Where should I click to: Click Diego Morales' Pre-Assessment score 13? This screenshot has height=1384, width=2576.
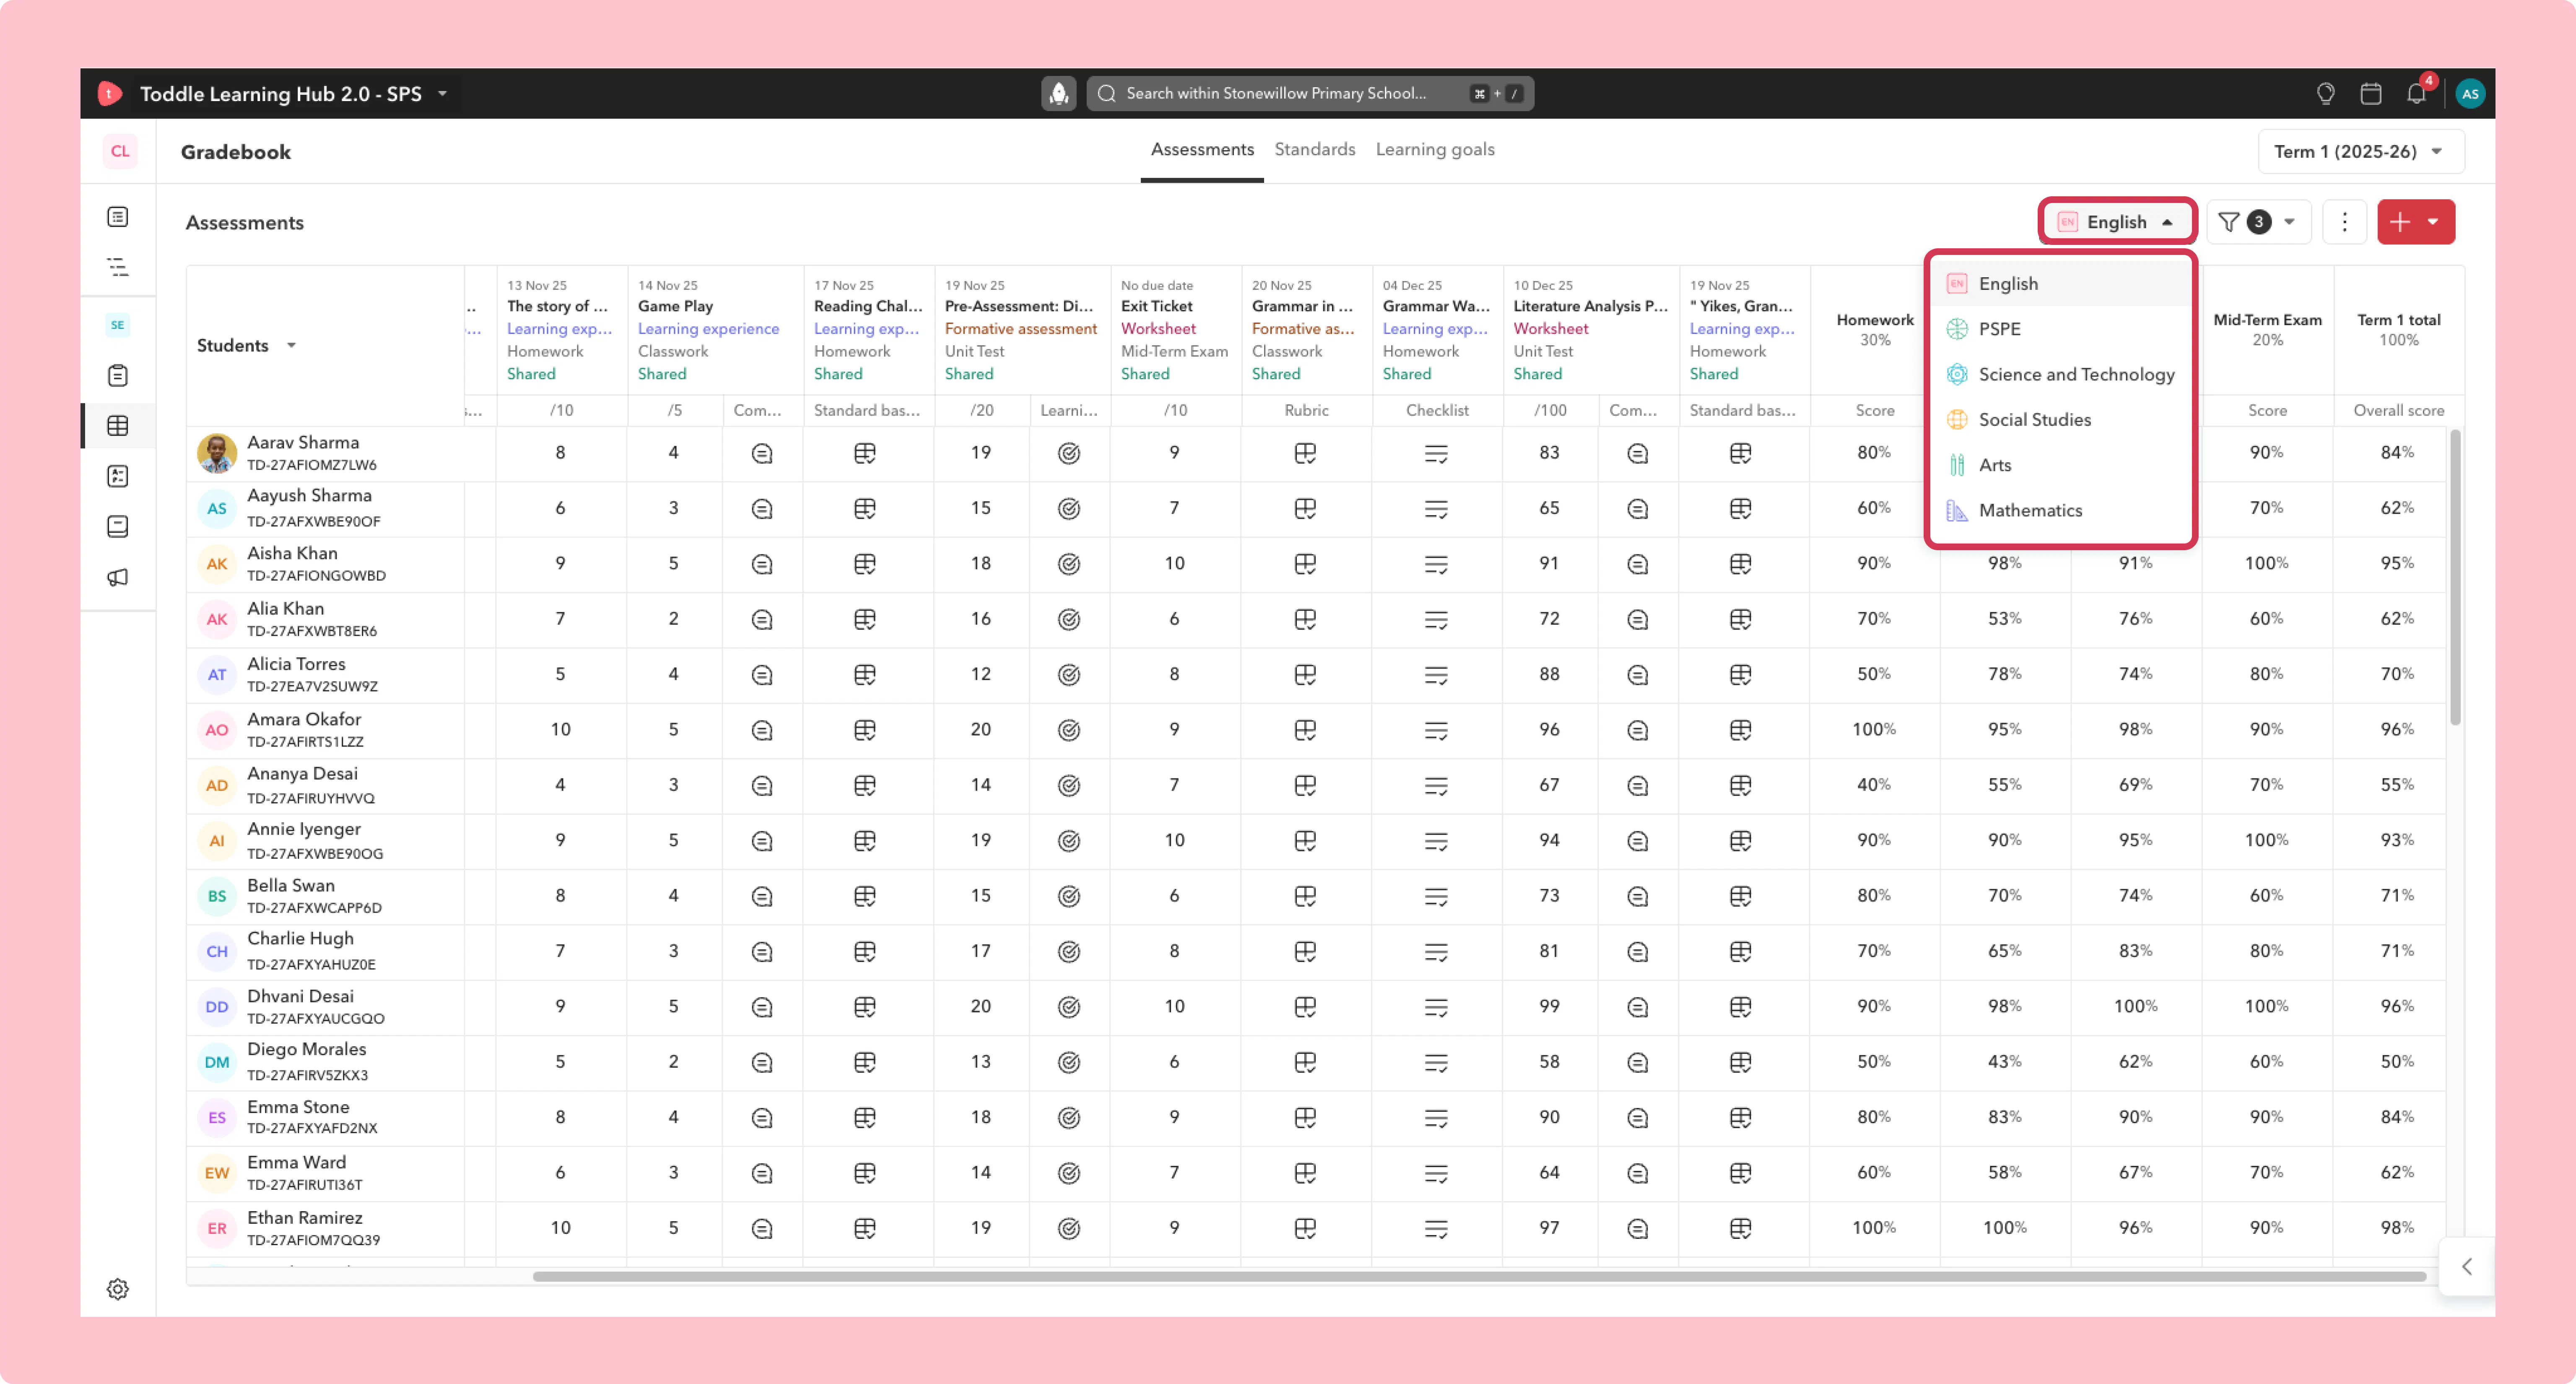981,1061
